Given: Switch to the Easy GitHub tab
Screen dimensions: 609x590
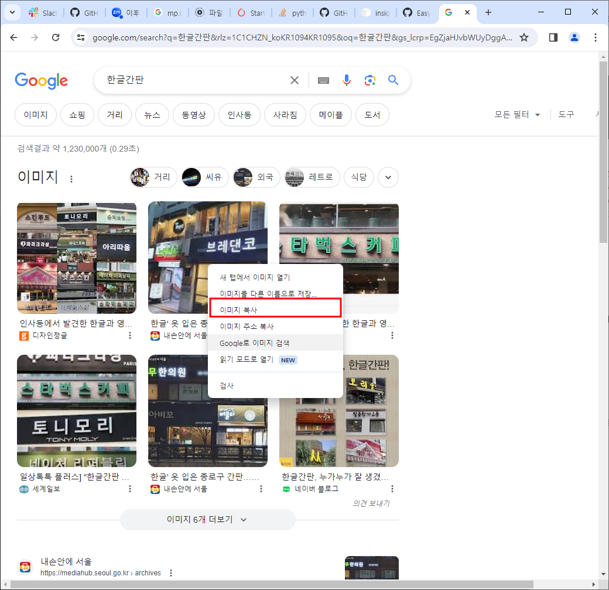Looking at the screenshot, I should 417,13.
